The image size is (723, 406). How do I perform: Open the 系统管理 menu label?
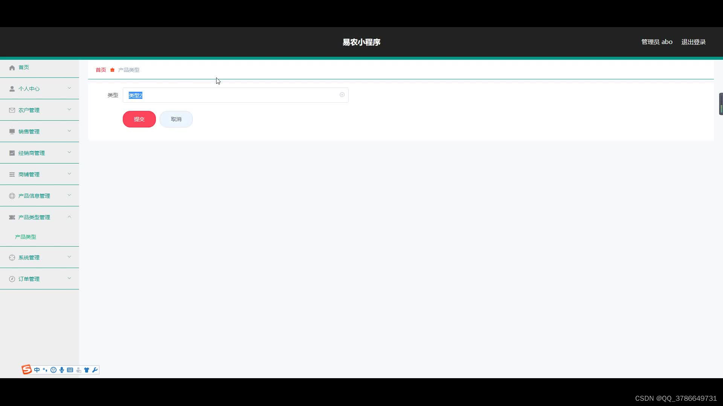point(29,258)
